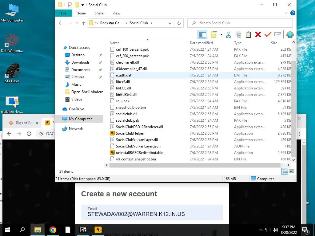Select the SocialClubHelper application file
Screen dimensions: 315x236
click(x=130, y=133)
